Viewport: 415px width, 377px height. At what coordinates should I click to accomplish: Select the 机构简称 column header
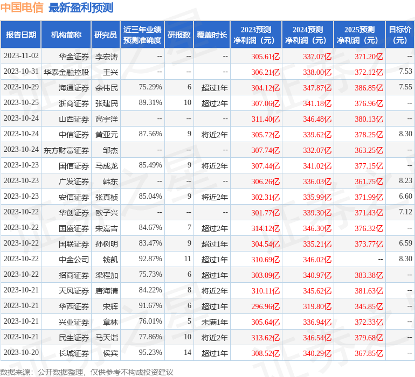click(x=66, y=34)
